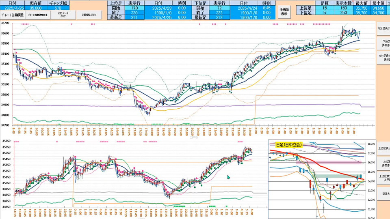Screen dimensions: 390x219
Task: Click the 全画面表示 button
Action: [x=284, y=12]
